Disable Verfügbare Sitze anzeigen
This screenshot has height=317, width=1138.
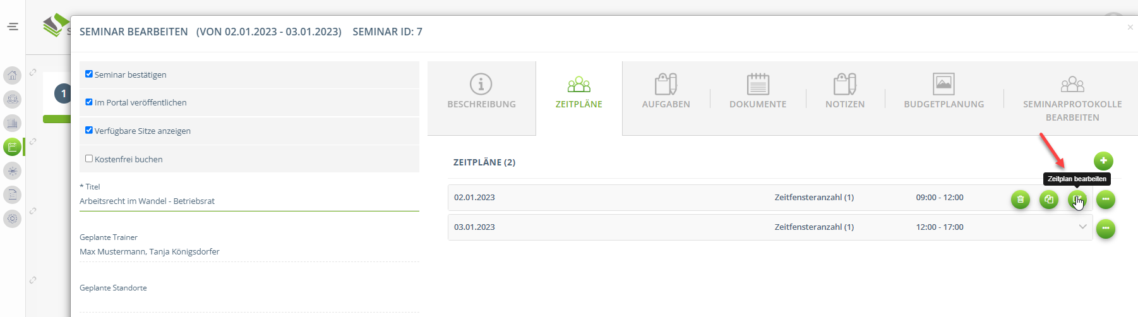coord(89,130)
